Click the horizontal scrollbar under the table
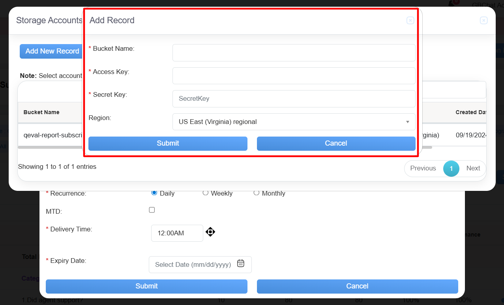The height and width of the screenshot is (305, 504). tap(225, 148)
